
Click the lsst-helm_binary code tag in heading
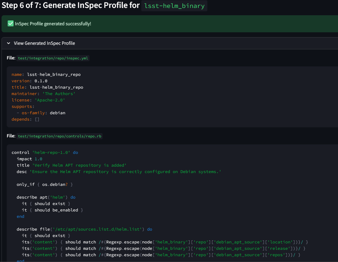point(174,6)
